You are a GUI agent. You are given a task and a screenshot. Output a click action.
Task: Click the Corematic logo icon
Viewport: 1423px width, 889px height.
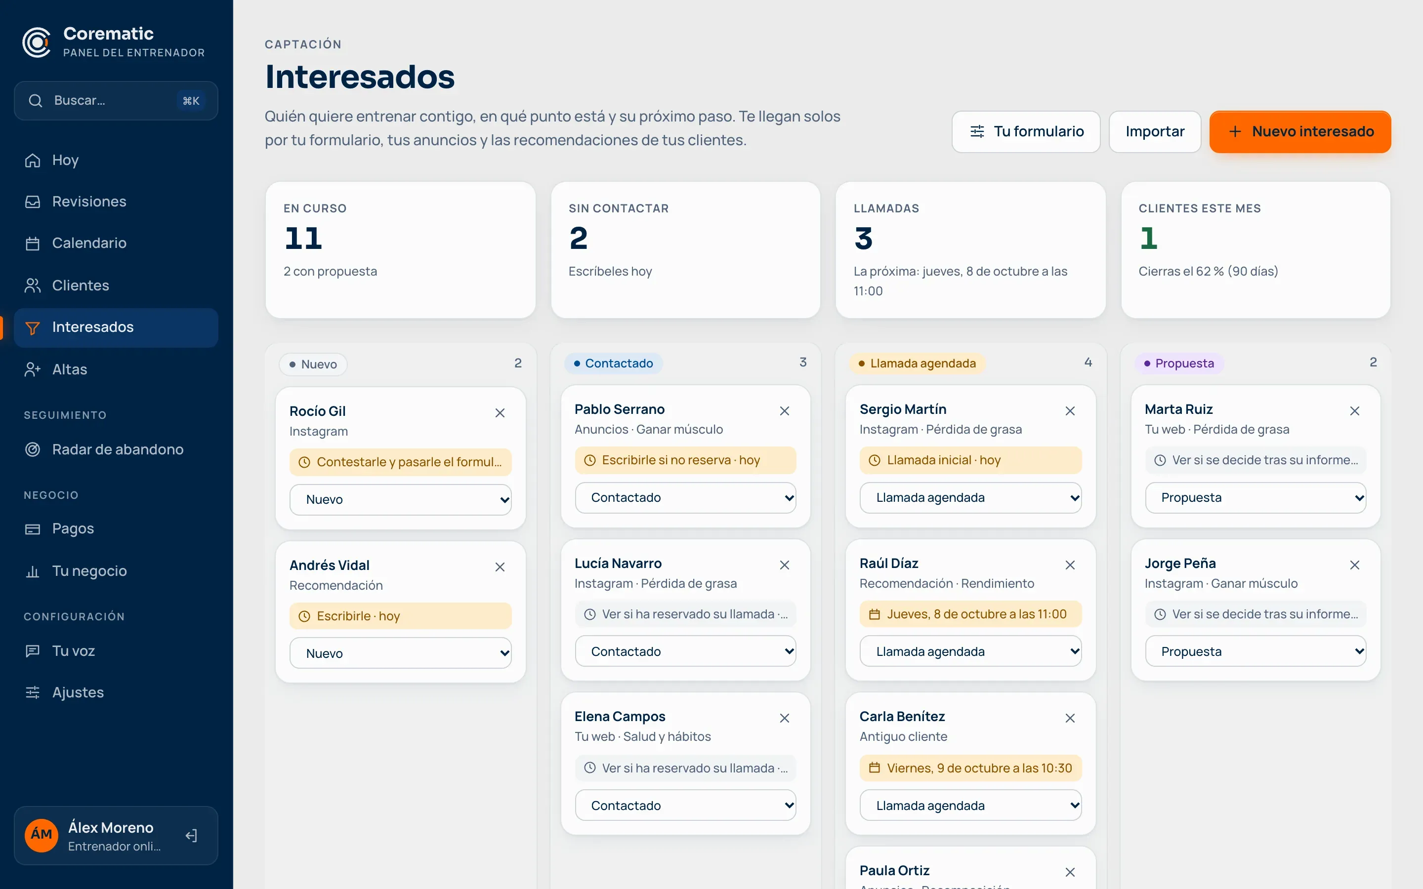pos(37,42)
